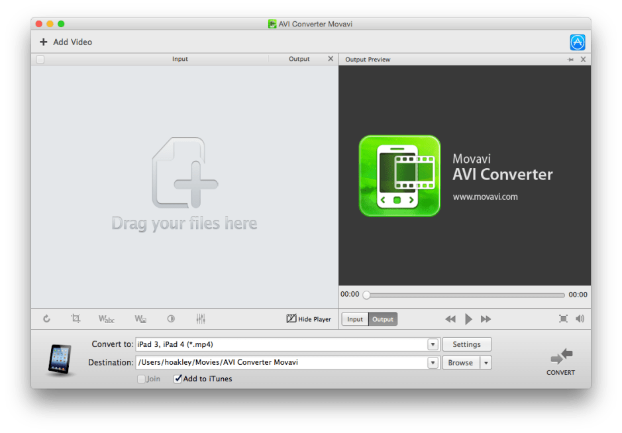Click the CONVERT button
Viewport: 622px width, 433px height.
pos(560,362)
